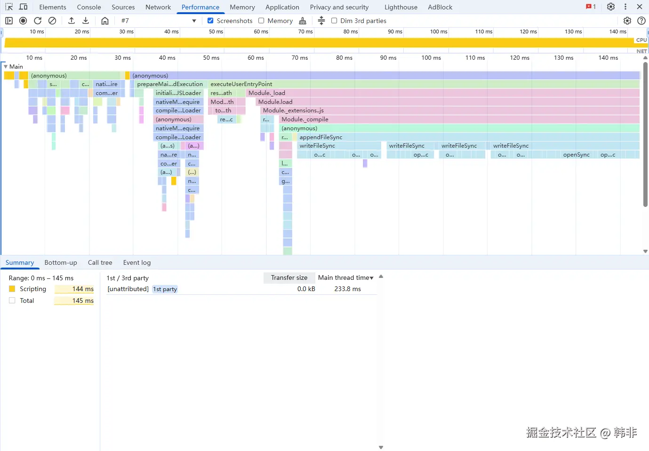Open the AdBlock tab

(x=440, y=7)
